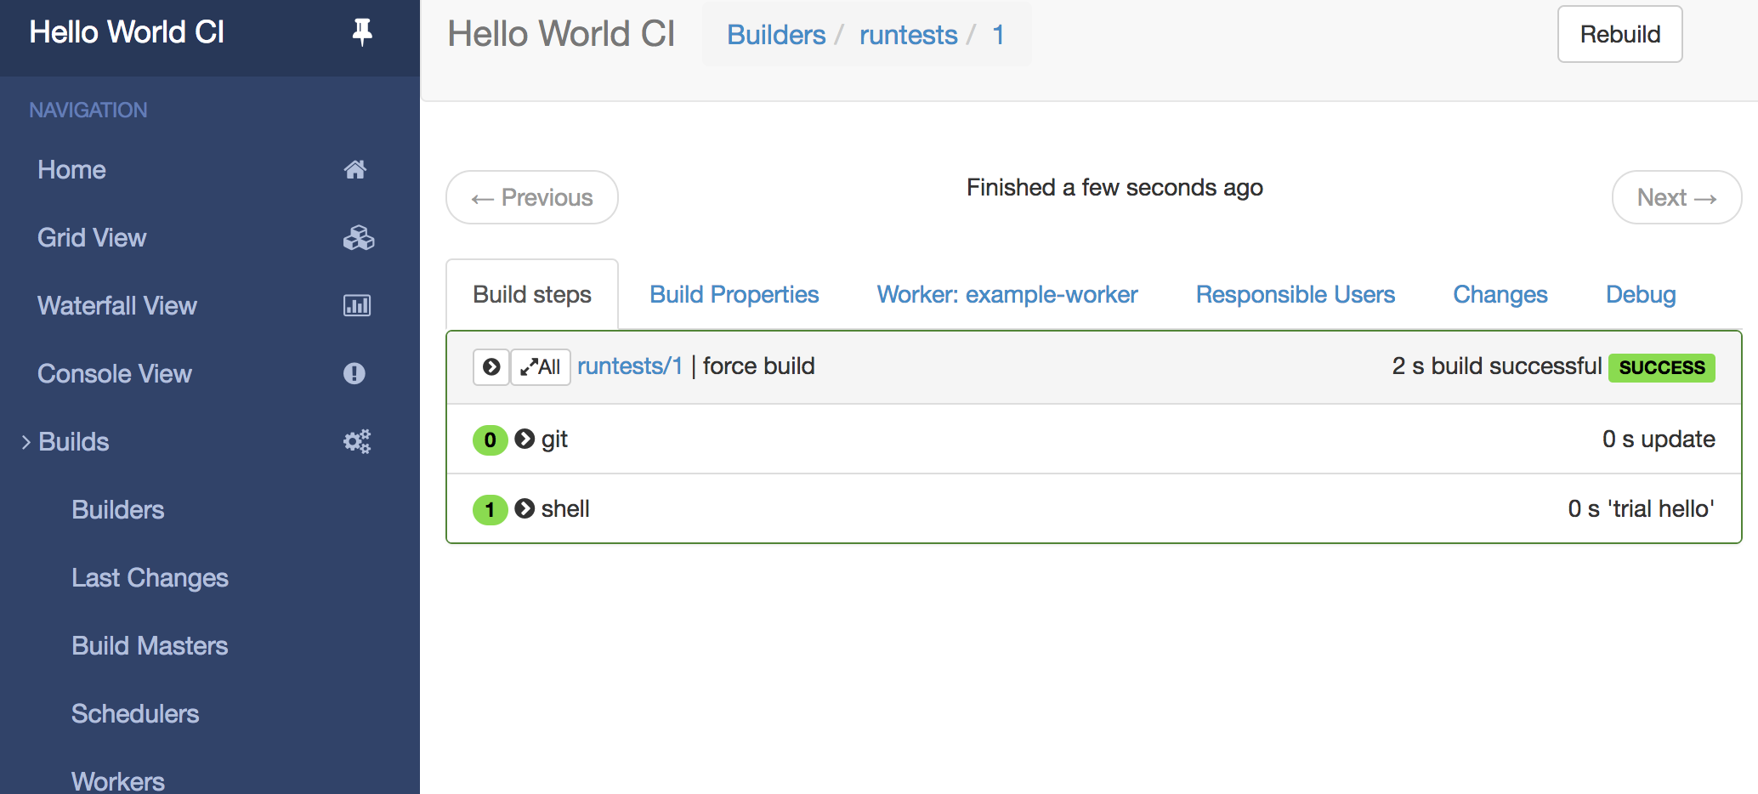The height and width of the screenshot is (794, 1758).
Task: Select the house icon next to Home
Action: click(356, 169)
